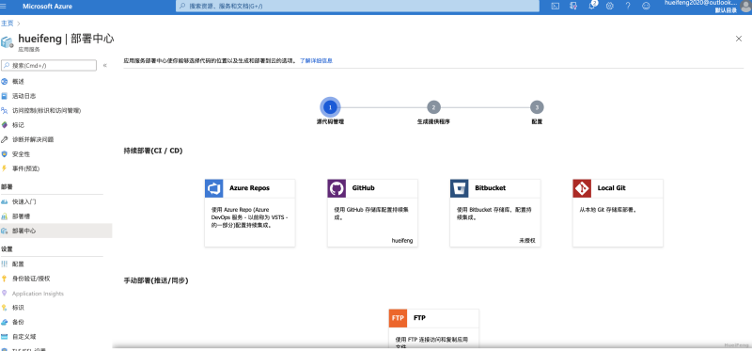752x351 pixels.
Task: Click the 快速入门 icon in sidebar
Action: 5,201
